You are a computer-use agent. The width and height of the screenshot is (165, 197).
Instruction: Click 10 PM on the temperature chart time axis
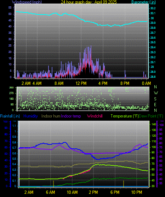pyautogui.click(x=137, y=192)
